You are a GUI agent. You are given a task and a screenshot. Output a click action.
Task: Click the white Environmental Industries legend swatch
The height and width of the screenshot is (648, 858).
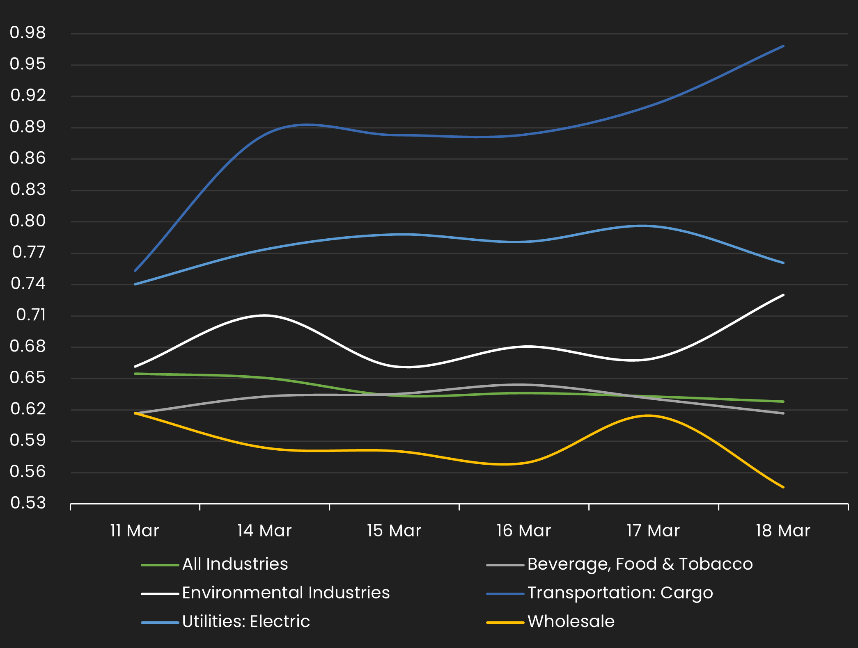click(160, 594)
